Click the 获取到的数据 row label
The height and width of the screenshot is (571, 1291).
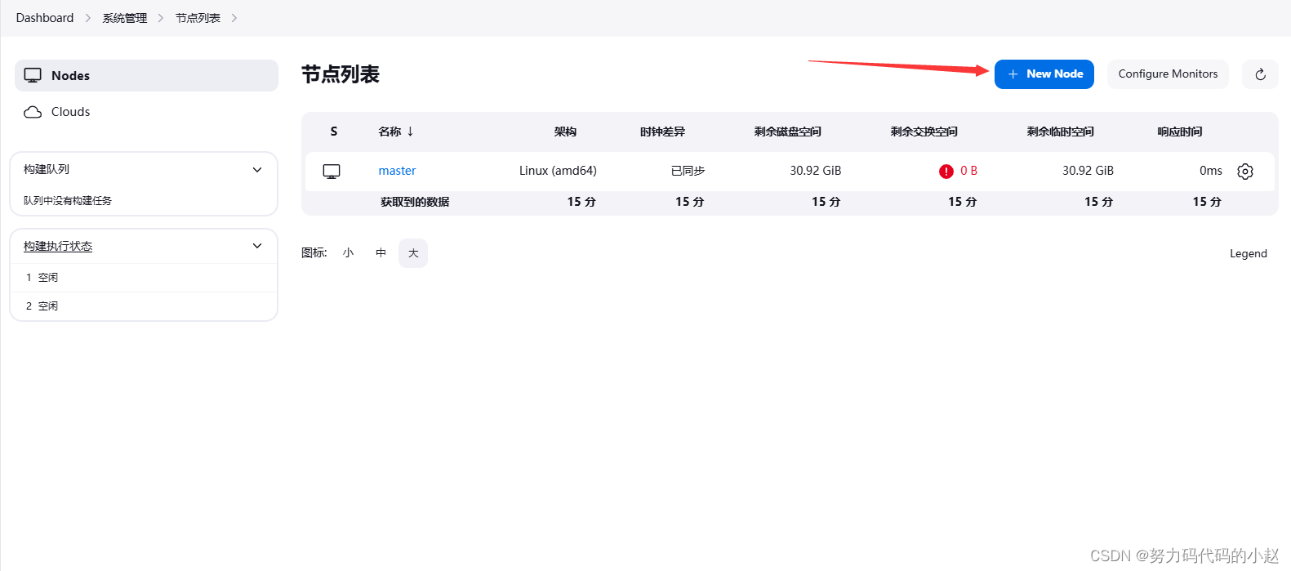(415, 202)
